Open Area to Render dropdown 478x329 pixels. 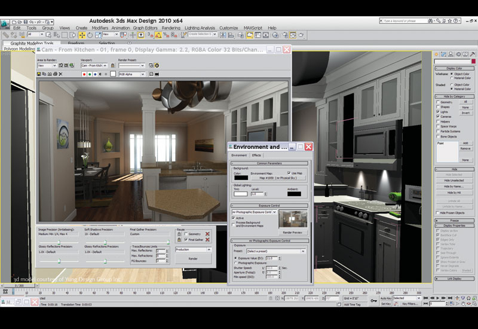click(47, 65)
